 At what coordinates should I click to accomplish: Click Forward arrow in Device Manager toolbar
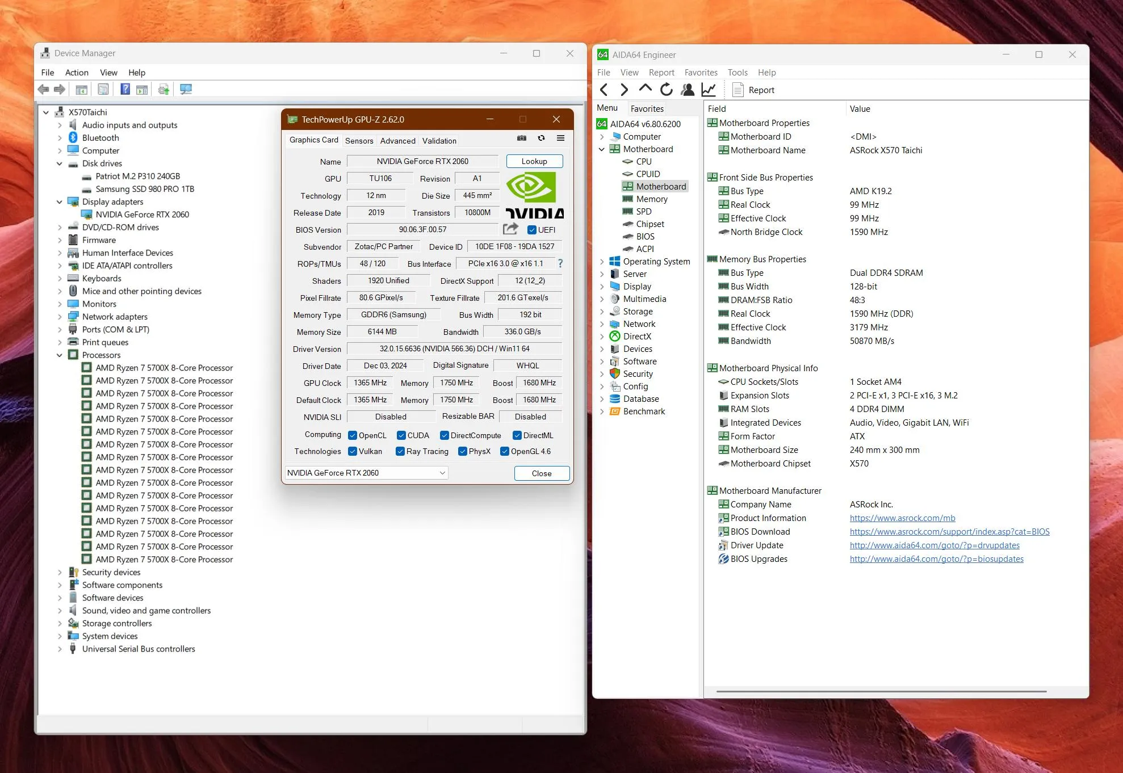60,89
